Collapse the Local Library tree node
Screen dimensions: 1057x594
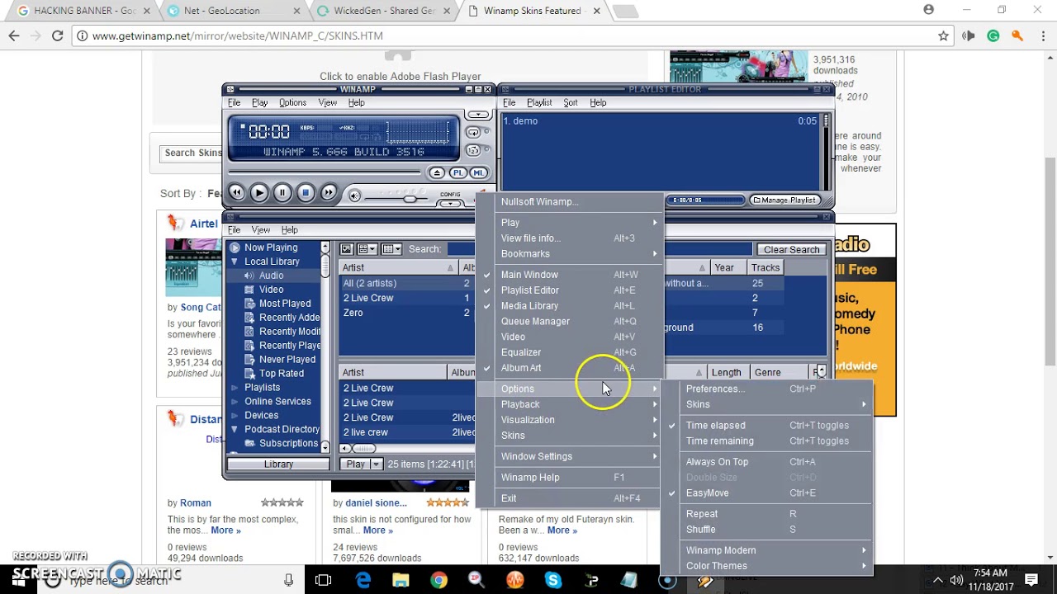[x=235, y=262]
